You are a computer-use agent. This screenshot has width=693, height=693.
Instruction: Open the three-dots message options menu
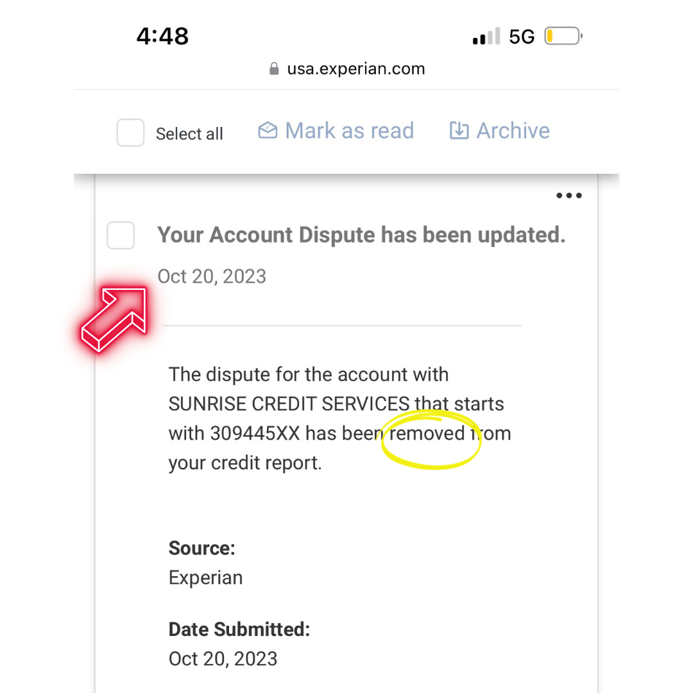click(x=569, y=195)
